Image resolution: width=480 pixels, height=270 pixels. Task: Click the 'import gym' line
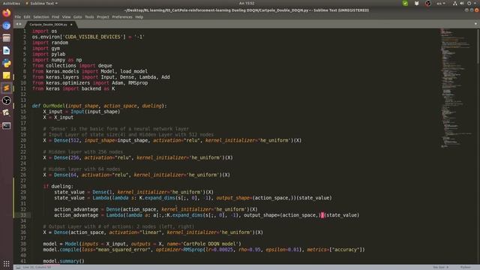click(46, 48)
